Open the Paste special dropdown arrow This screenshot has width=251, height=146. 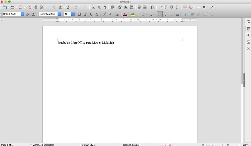(64, 7)
